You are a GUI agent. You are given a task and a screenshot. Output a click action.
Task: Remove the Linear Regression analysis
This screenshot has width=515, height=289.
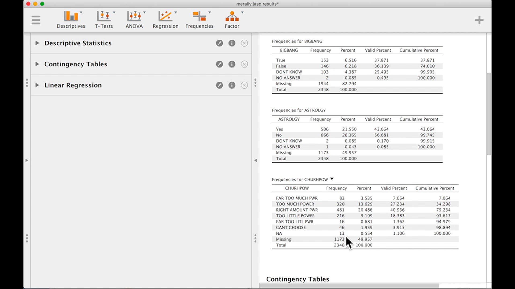click(x=244, y=85)
